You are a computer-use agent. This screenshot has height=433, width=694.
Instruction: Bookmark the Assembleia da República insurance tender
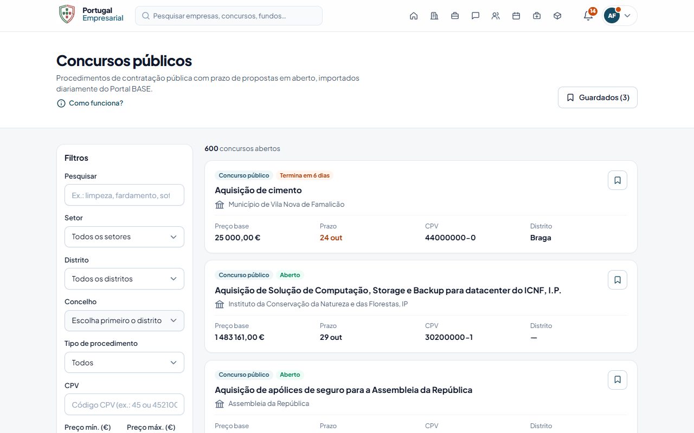[618, 380]
